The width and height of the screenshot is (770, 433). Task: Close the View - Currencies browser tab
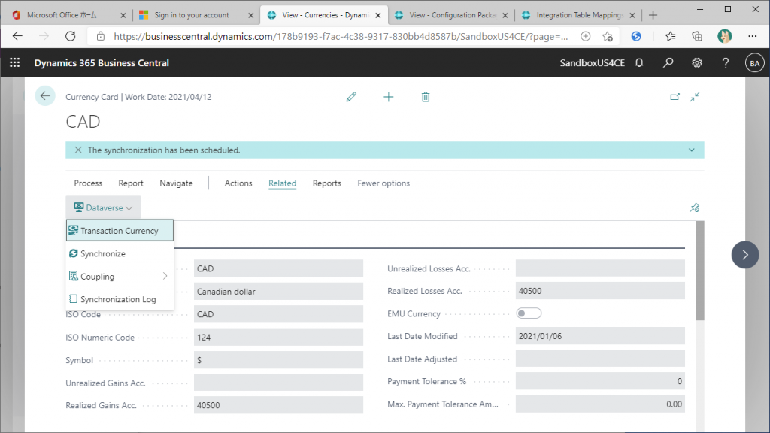coord(378,15)
